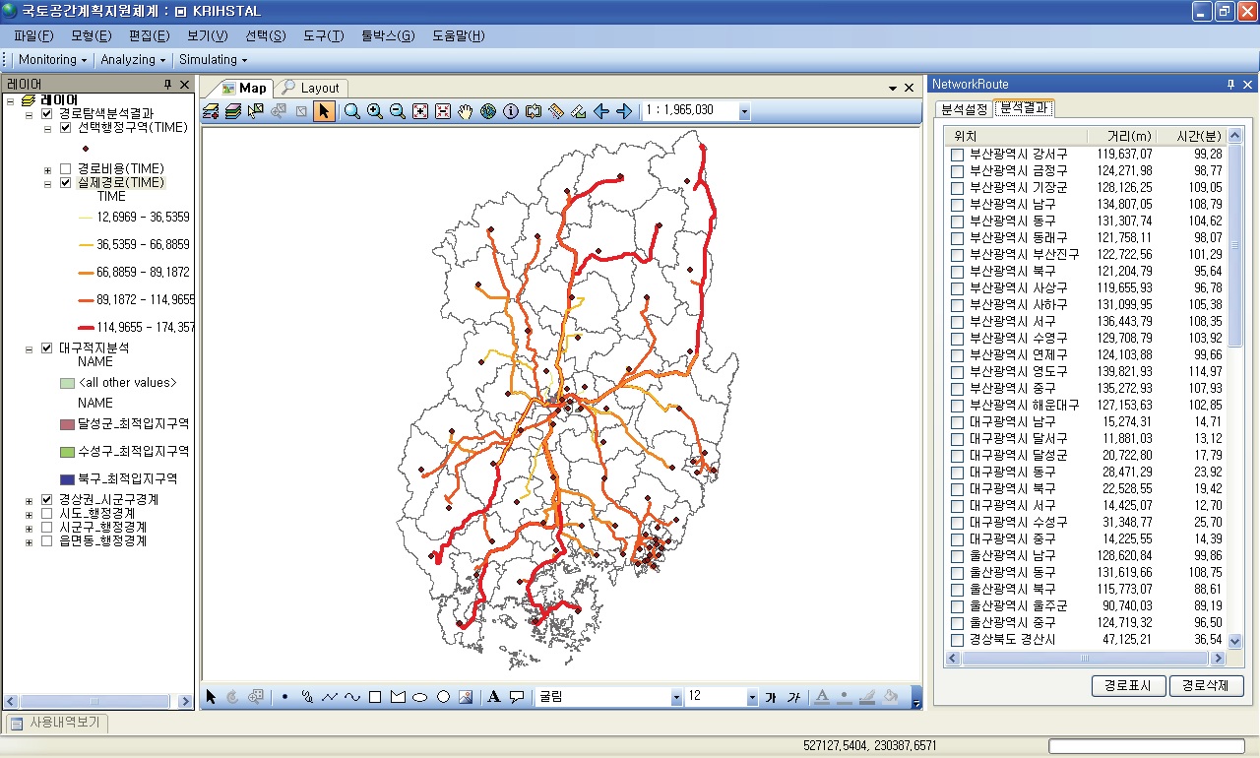Click the fixed zoom in extent icon

420,111
